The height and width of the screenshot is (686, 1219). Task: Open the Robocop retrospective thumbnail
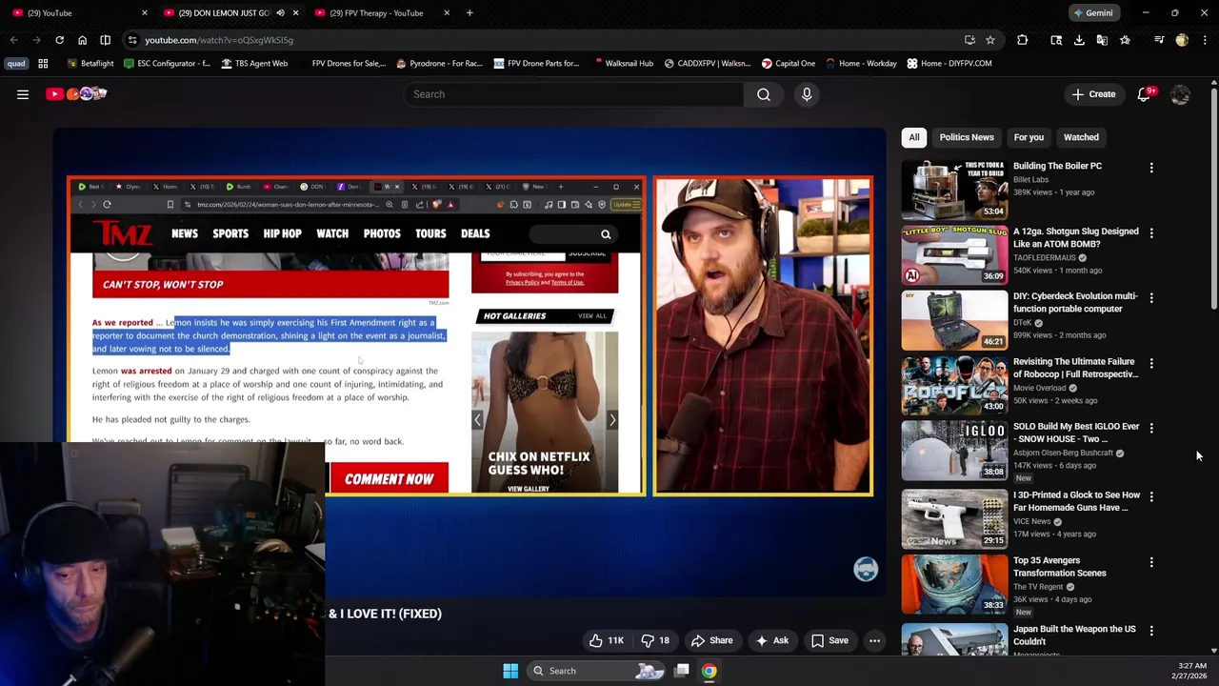(954, 385)
